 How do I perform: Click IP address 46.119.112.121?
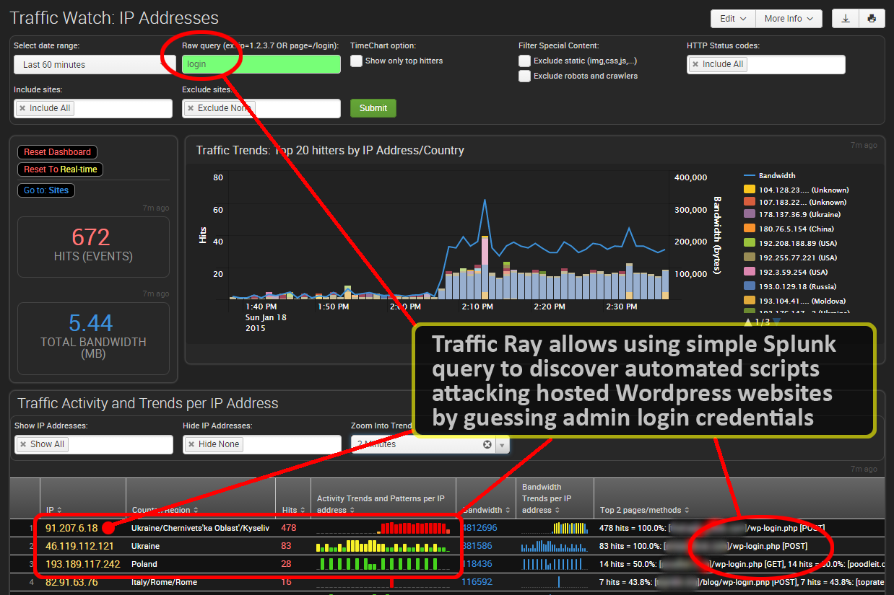tap(79, 546)
